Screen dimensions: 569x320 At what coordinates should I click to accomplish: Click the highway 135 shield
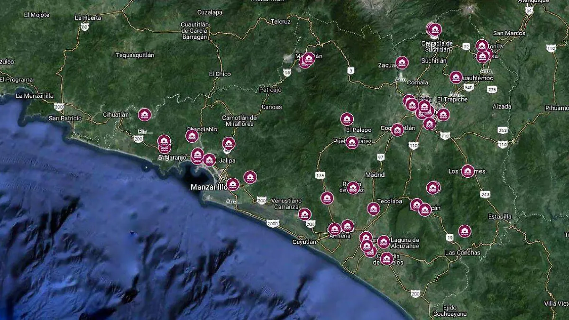tap(320, 176)
